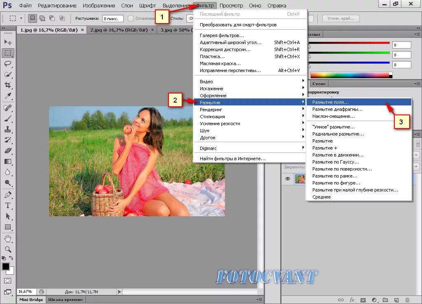422x304 pixels.
Task: Select the Quick Selection tool
Action: point(8,75)
